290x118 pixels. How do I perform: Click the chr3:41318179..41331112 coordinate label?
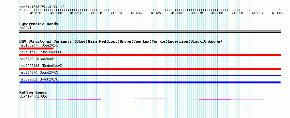[42, 7]
